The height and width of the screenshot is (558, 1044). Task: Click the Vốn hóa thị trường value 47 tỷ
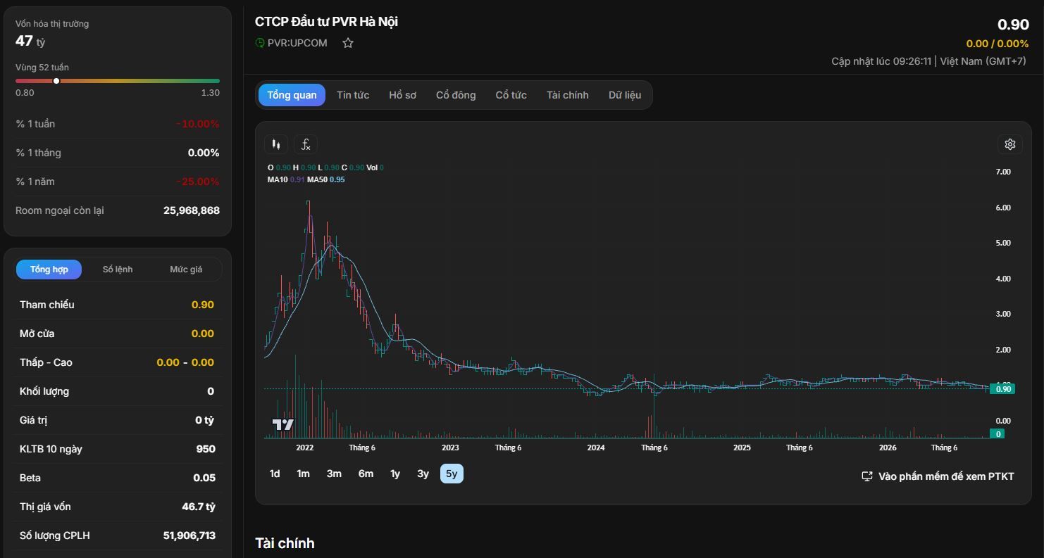coord(30,41)
